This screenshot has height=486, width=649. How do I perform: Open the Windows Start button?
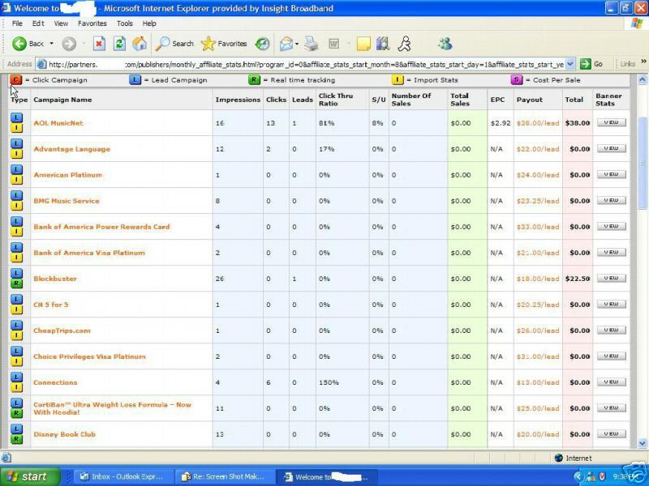coord(30,476)
